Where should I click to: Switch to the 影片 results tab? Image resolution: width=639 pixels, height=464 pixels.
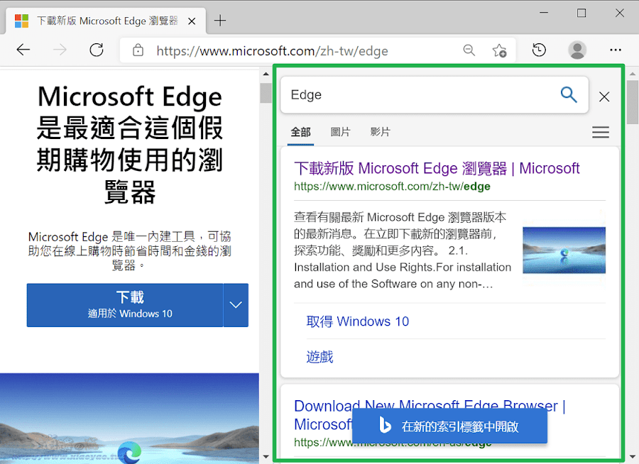tap(380, 132)
